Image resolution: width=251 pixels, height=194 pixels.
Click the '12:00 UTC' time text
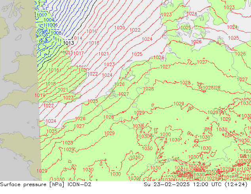click(x=207, y=184)
